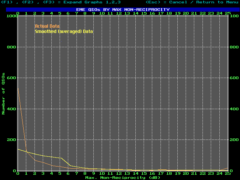The width and height of the screenshot is (240, 180).
Task: Click 'Cancel / Return to Menu' text
Action: [x=204, y=2]
